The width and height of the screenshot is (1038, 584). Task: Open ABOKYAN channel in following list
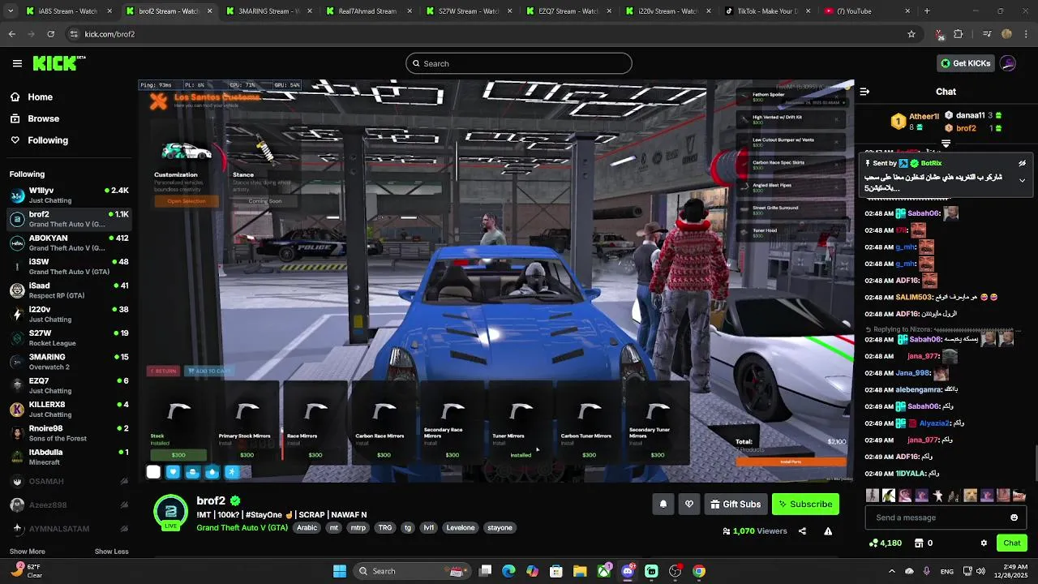click(x=69, y=243)
